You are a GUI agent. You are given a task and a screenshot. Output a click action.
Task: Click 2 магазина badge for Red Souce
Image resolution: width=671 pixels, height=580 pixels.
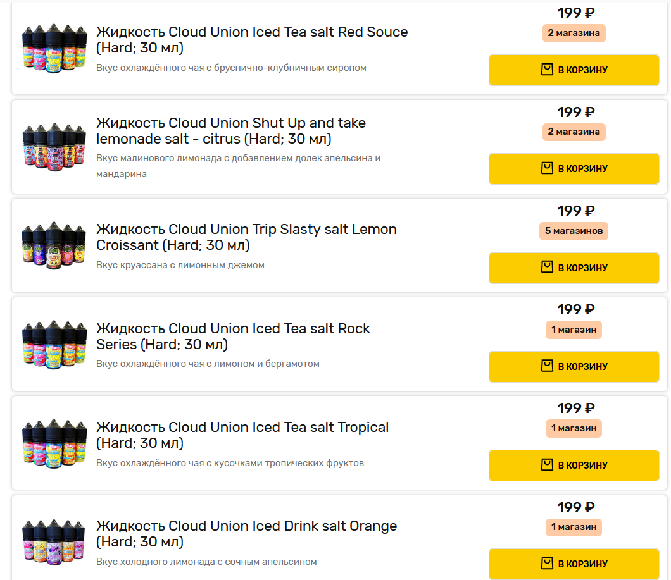574,33
